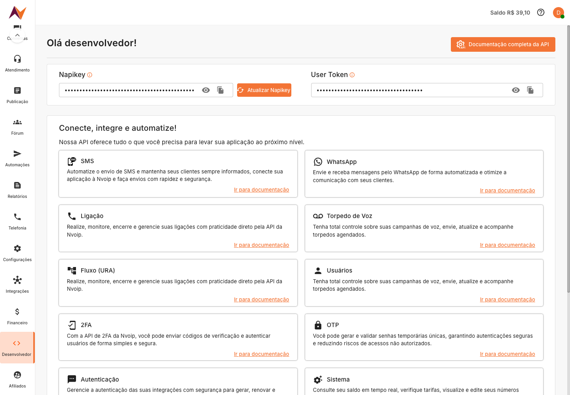Go to Ligação documentation link
Screen dimensions: 570x395
tap(261, 245)
